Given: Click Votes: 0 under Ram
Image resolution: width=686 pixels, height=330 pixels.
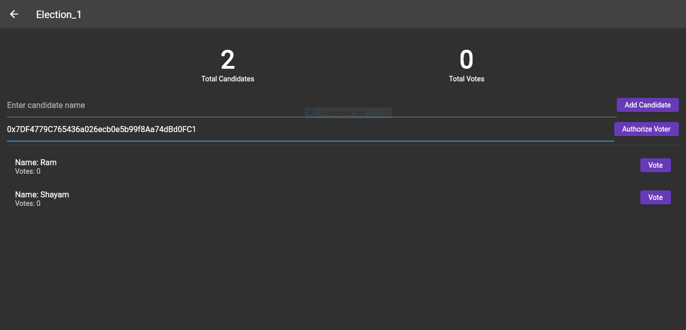Looking at the screenshot, I should (x=28, y=171).
